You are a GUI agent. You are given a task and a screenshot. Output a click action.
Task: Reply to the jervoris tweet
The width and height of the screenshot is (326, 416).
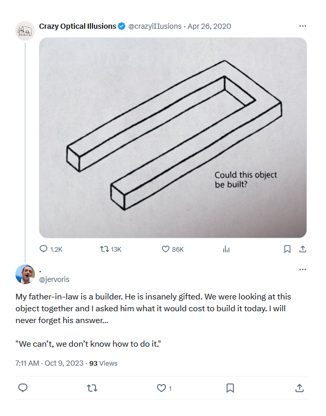tap(23, 388)
